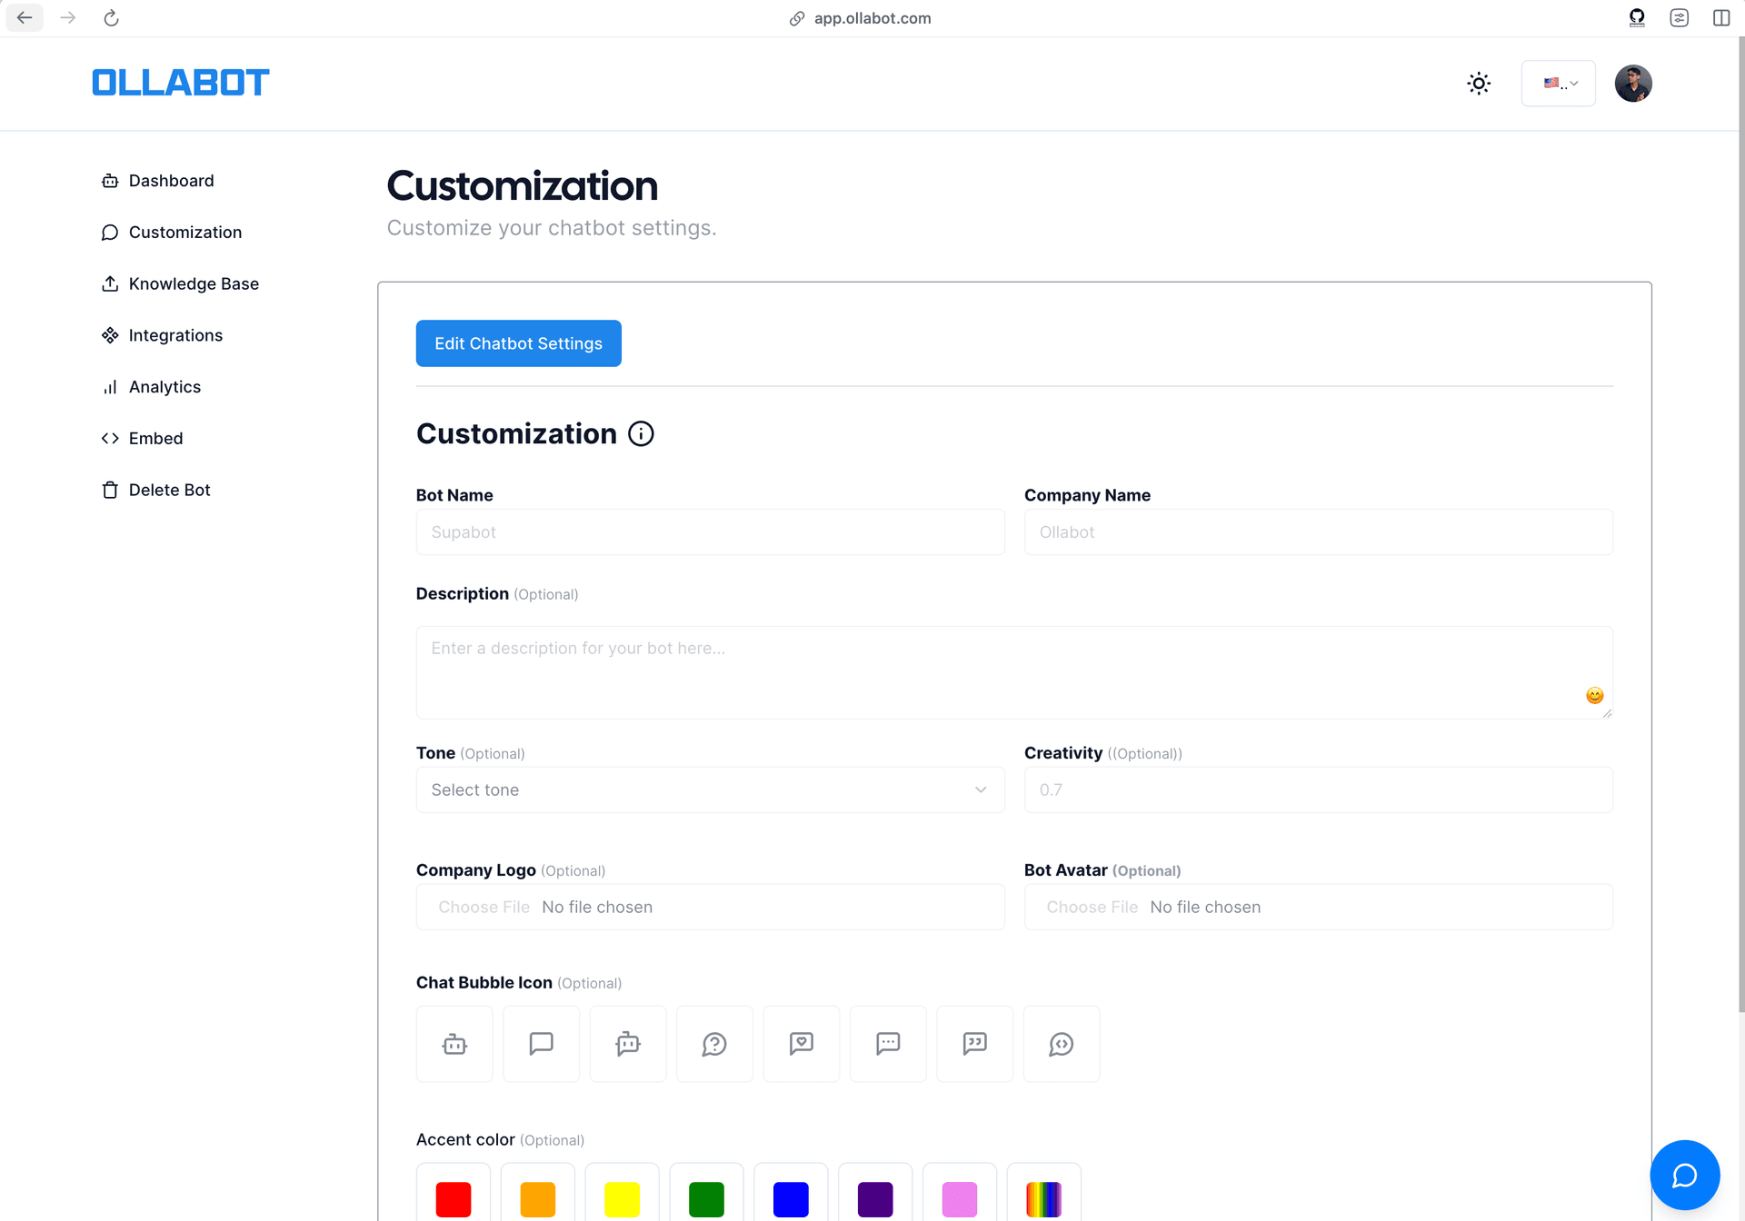The image size is (1745, 1221).
Task: Choose the quote marks bubble icon
Action: tap(974, 1044)
